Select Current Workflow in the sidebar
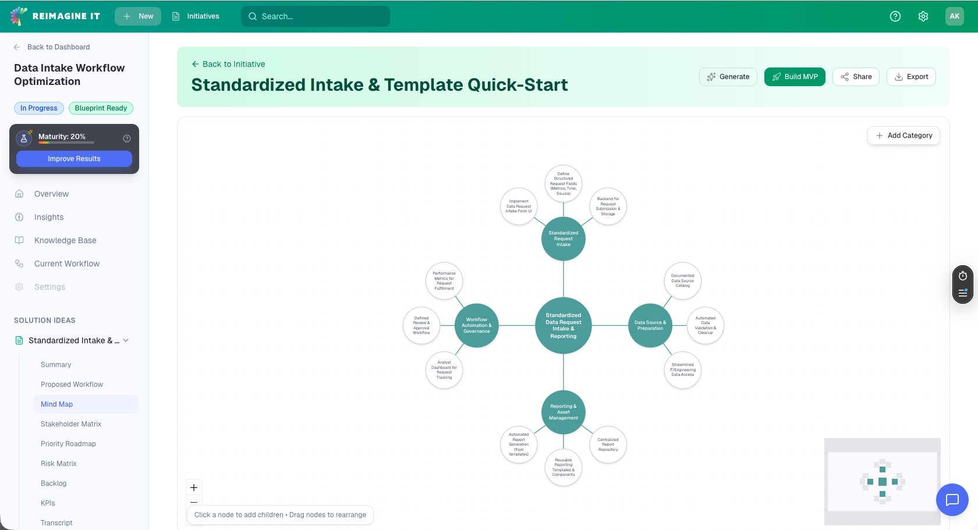 click(x=66, y=264)
